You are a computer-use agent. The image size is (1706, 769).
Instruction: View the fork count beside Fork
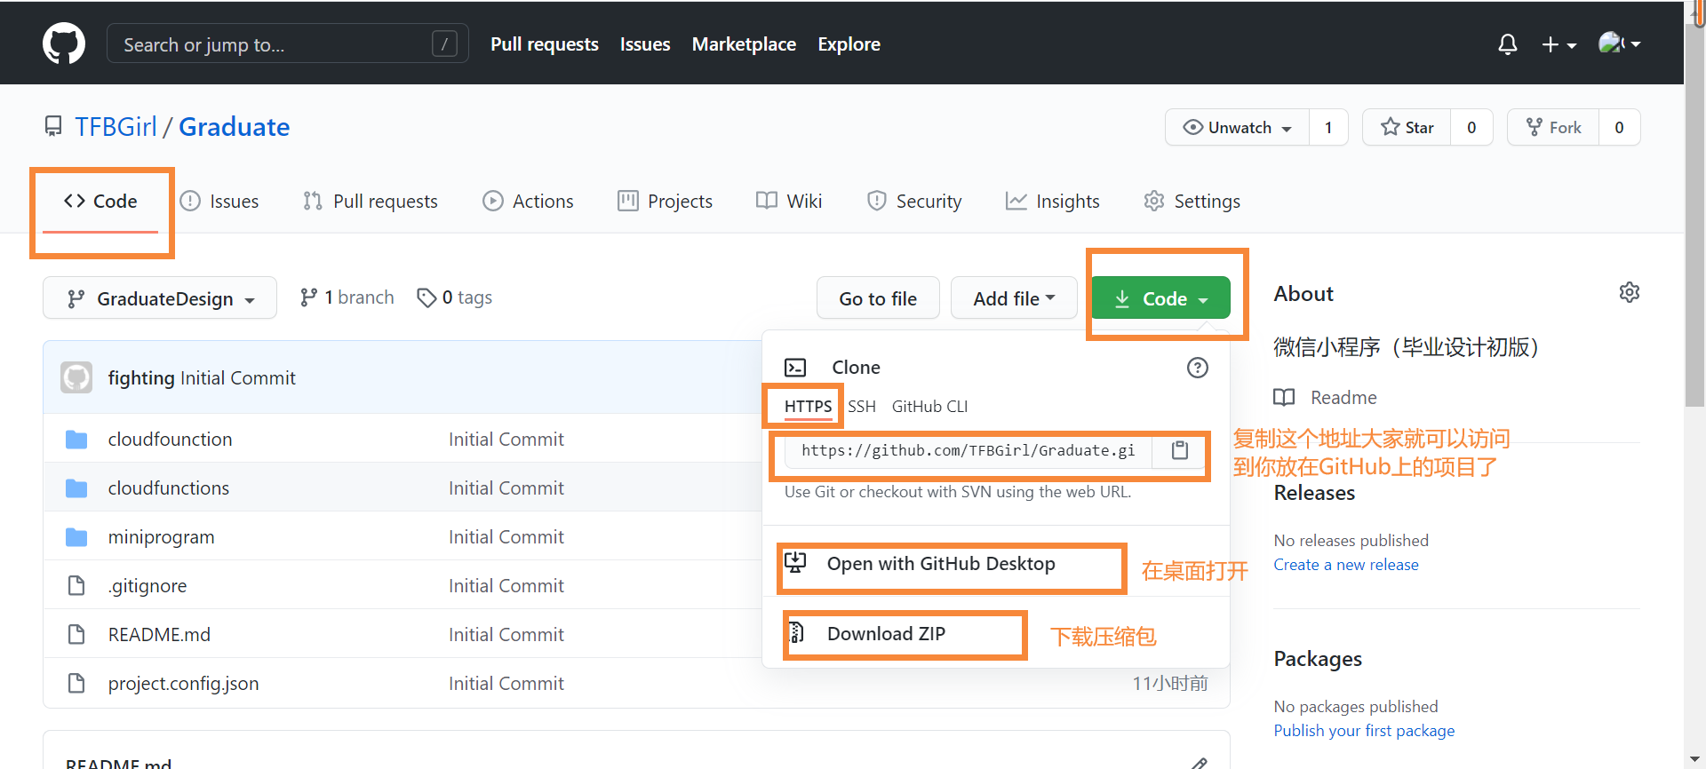click(x=1619, y=127)
